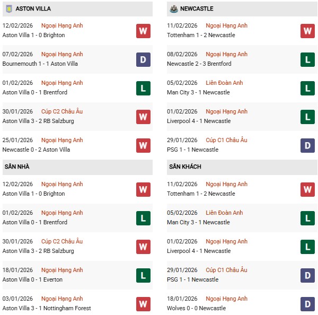Select the ASTON VILLA section header
The height and width of the screenshot is (315, 318).
[x=33, y=9]
